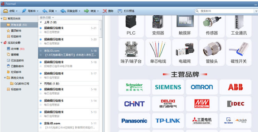
Task: Open the dropdown arrow next to 收取
Action: pyautogui.click(x=17, y=11)
